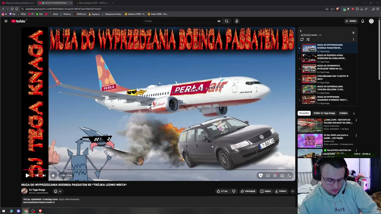The height and width of the screenshot is (214, 381).
Task: Play playlist item MUZA DO WYRYWANIA MAMUSIEK
Action: point(327,100)
